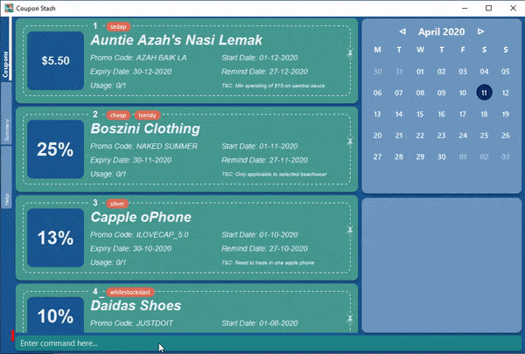The width and height of the screenshot is (525, 354).
Task: Click the scissors icon on Capple oPhone coupon
Action: pyautogui.click(x=350, y=230)
